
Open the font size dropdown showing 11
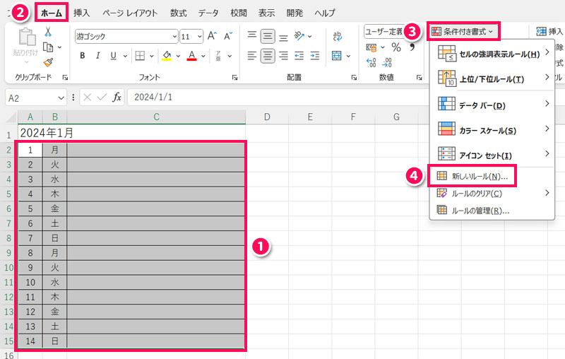[x=199, y=37]
